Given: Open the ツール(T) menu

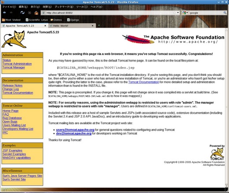Looking at the screenshot, I should click(x=82, y=7).
